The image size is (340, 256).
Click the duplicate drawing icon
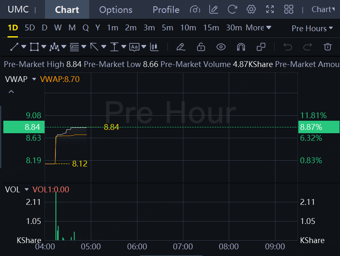(261, 47)
